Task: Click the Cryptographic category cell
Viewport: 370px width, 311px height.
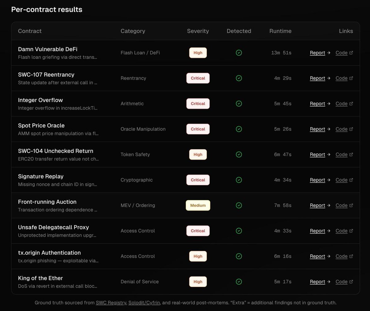Action: point(137,180)
